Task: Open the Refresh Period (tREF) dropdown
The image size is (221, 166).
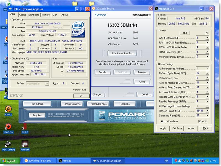Action: click(x=207, y=111)
